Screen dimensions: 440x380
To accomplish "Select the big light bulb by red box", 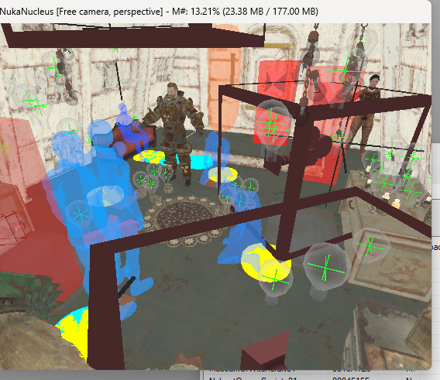I will (272, 125).
